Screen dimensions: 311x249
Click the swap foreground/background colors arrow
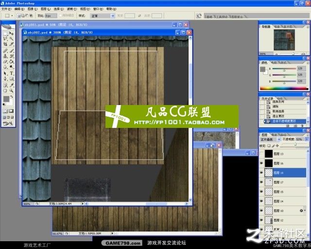pos(12,97)
